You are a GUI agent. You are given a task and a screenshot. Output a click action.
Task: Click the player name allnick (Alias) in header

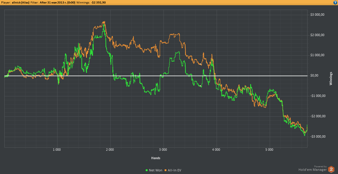pos(21,2)
